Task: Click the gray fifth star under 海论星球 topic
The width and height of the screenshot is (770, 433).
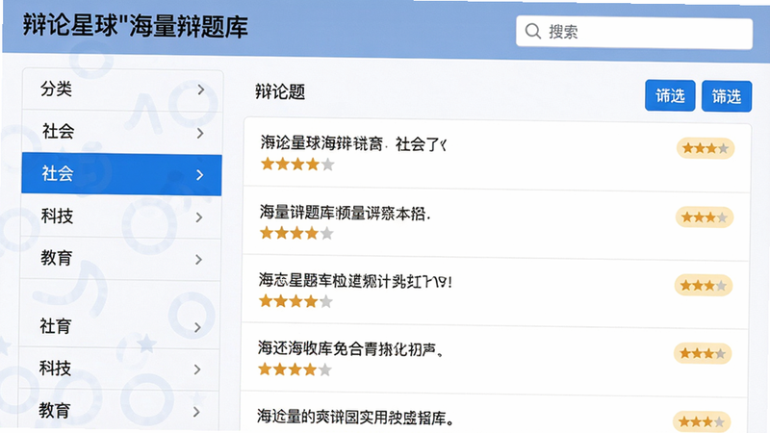Action: pyautogui.click(x=327, y=165)
